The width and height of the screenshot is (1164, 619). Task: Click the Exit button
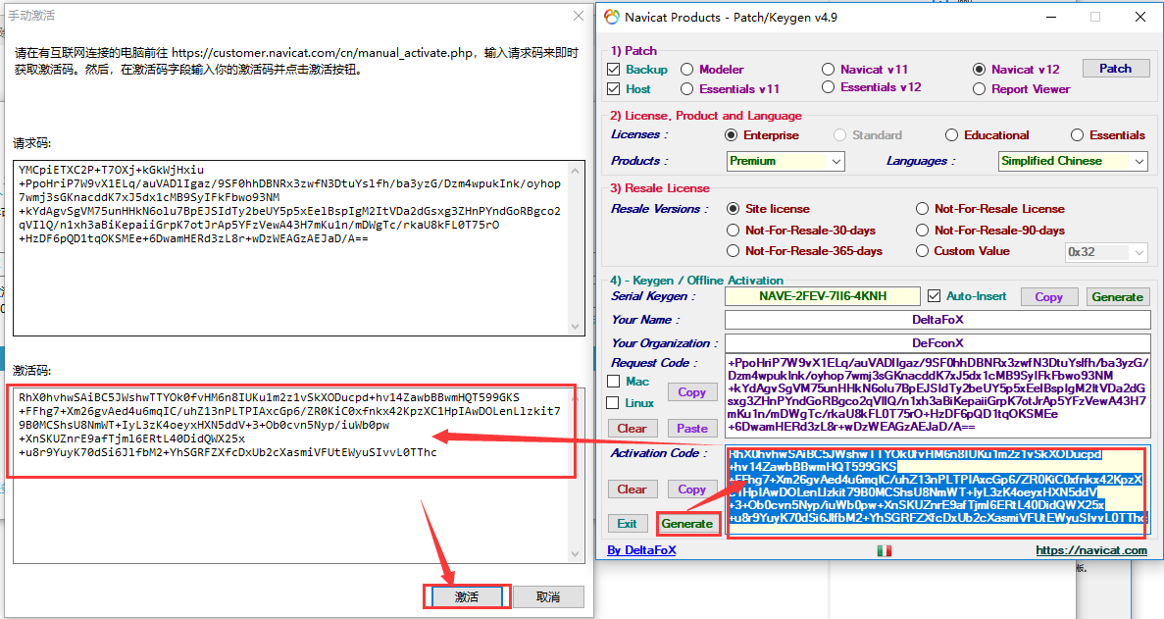point(628,524)
